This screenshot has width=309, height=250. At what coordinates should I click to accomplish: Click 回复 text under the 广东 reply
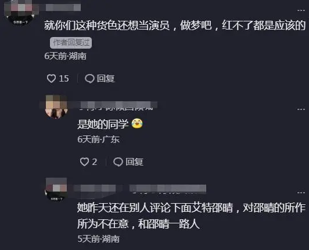134,162
